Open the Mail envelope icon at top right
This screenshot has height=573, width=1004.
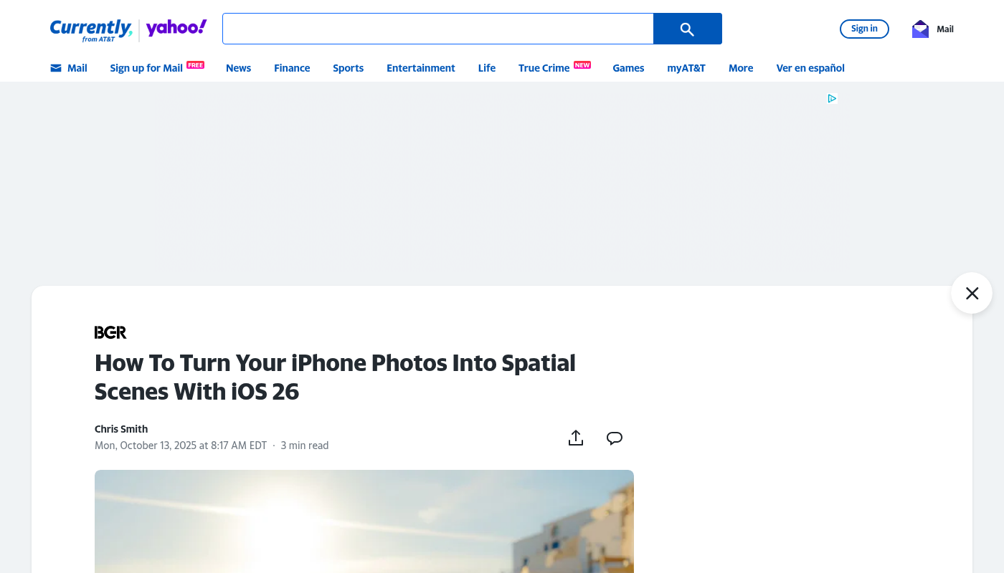click(920, 29)
